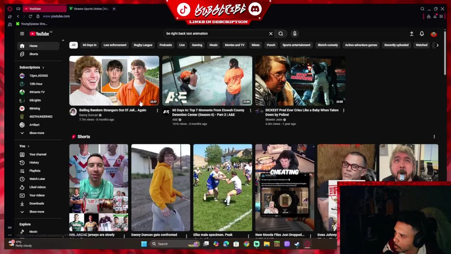Play SICKEST Pred Ever Cries thumbnail
The image size is (451, 254).
coord(300,81)
